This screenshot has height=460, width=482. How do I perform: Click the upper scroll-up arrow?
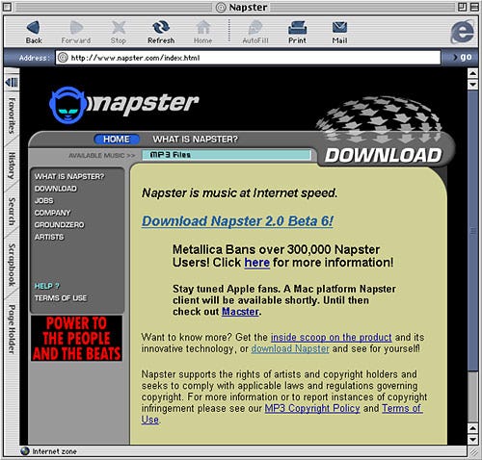[x=472, y=73]
